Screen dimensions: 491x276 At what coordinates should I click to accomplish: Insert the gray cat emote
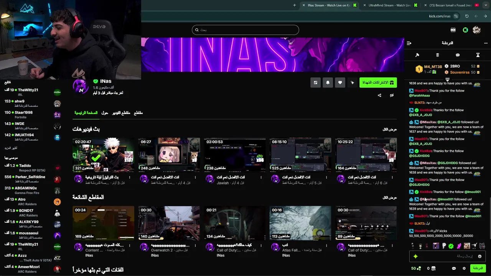click(x=482, y=246)
